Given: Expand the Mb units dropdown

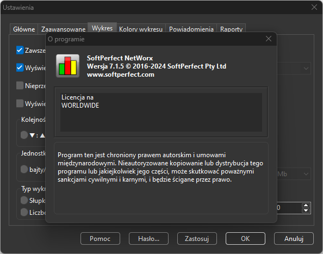Looking at the screenshot, I should click(x=306, y=174).
